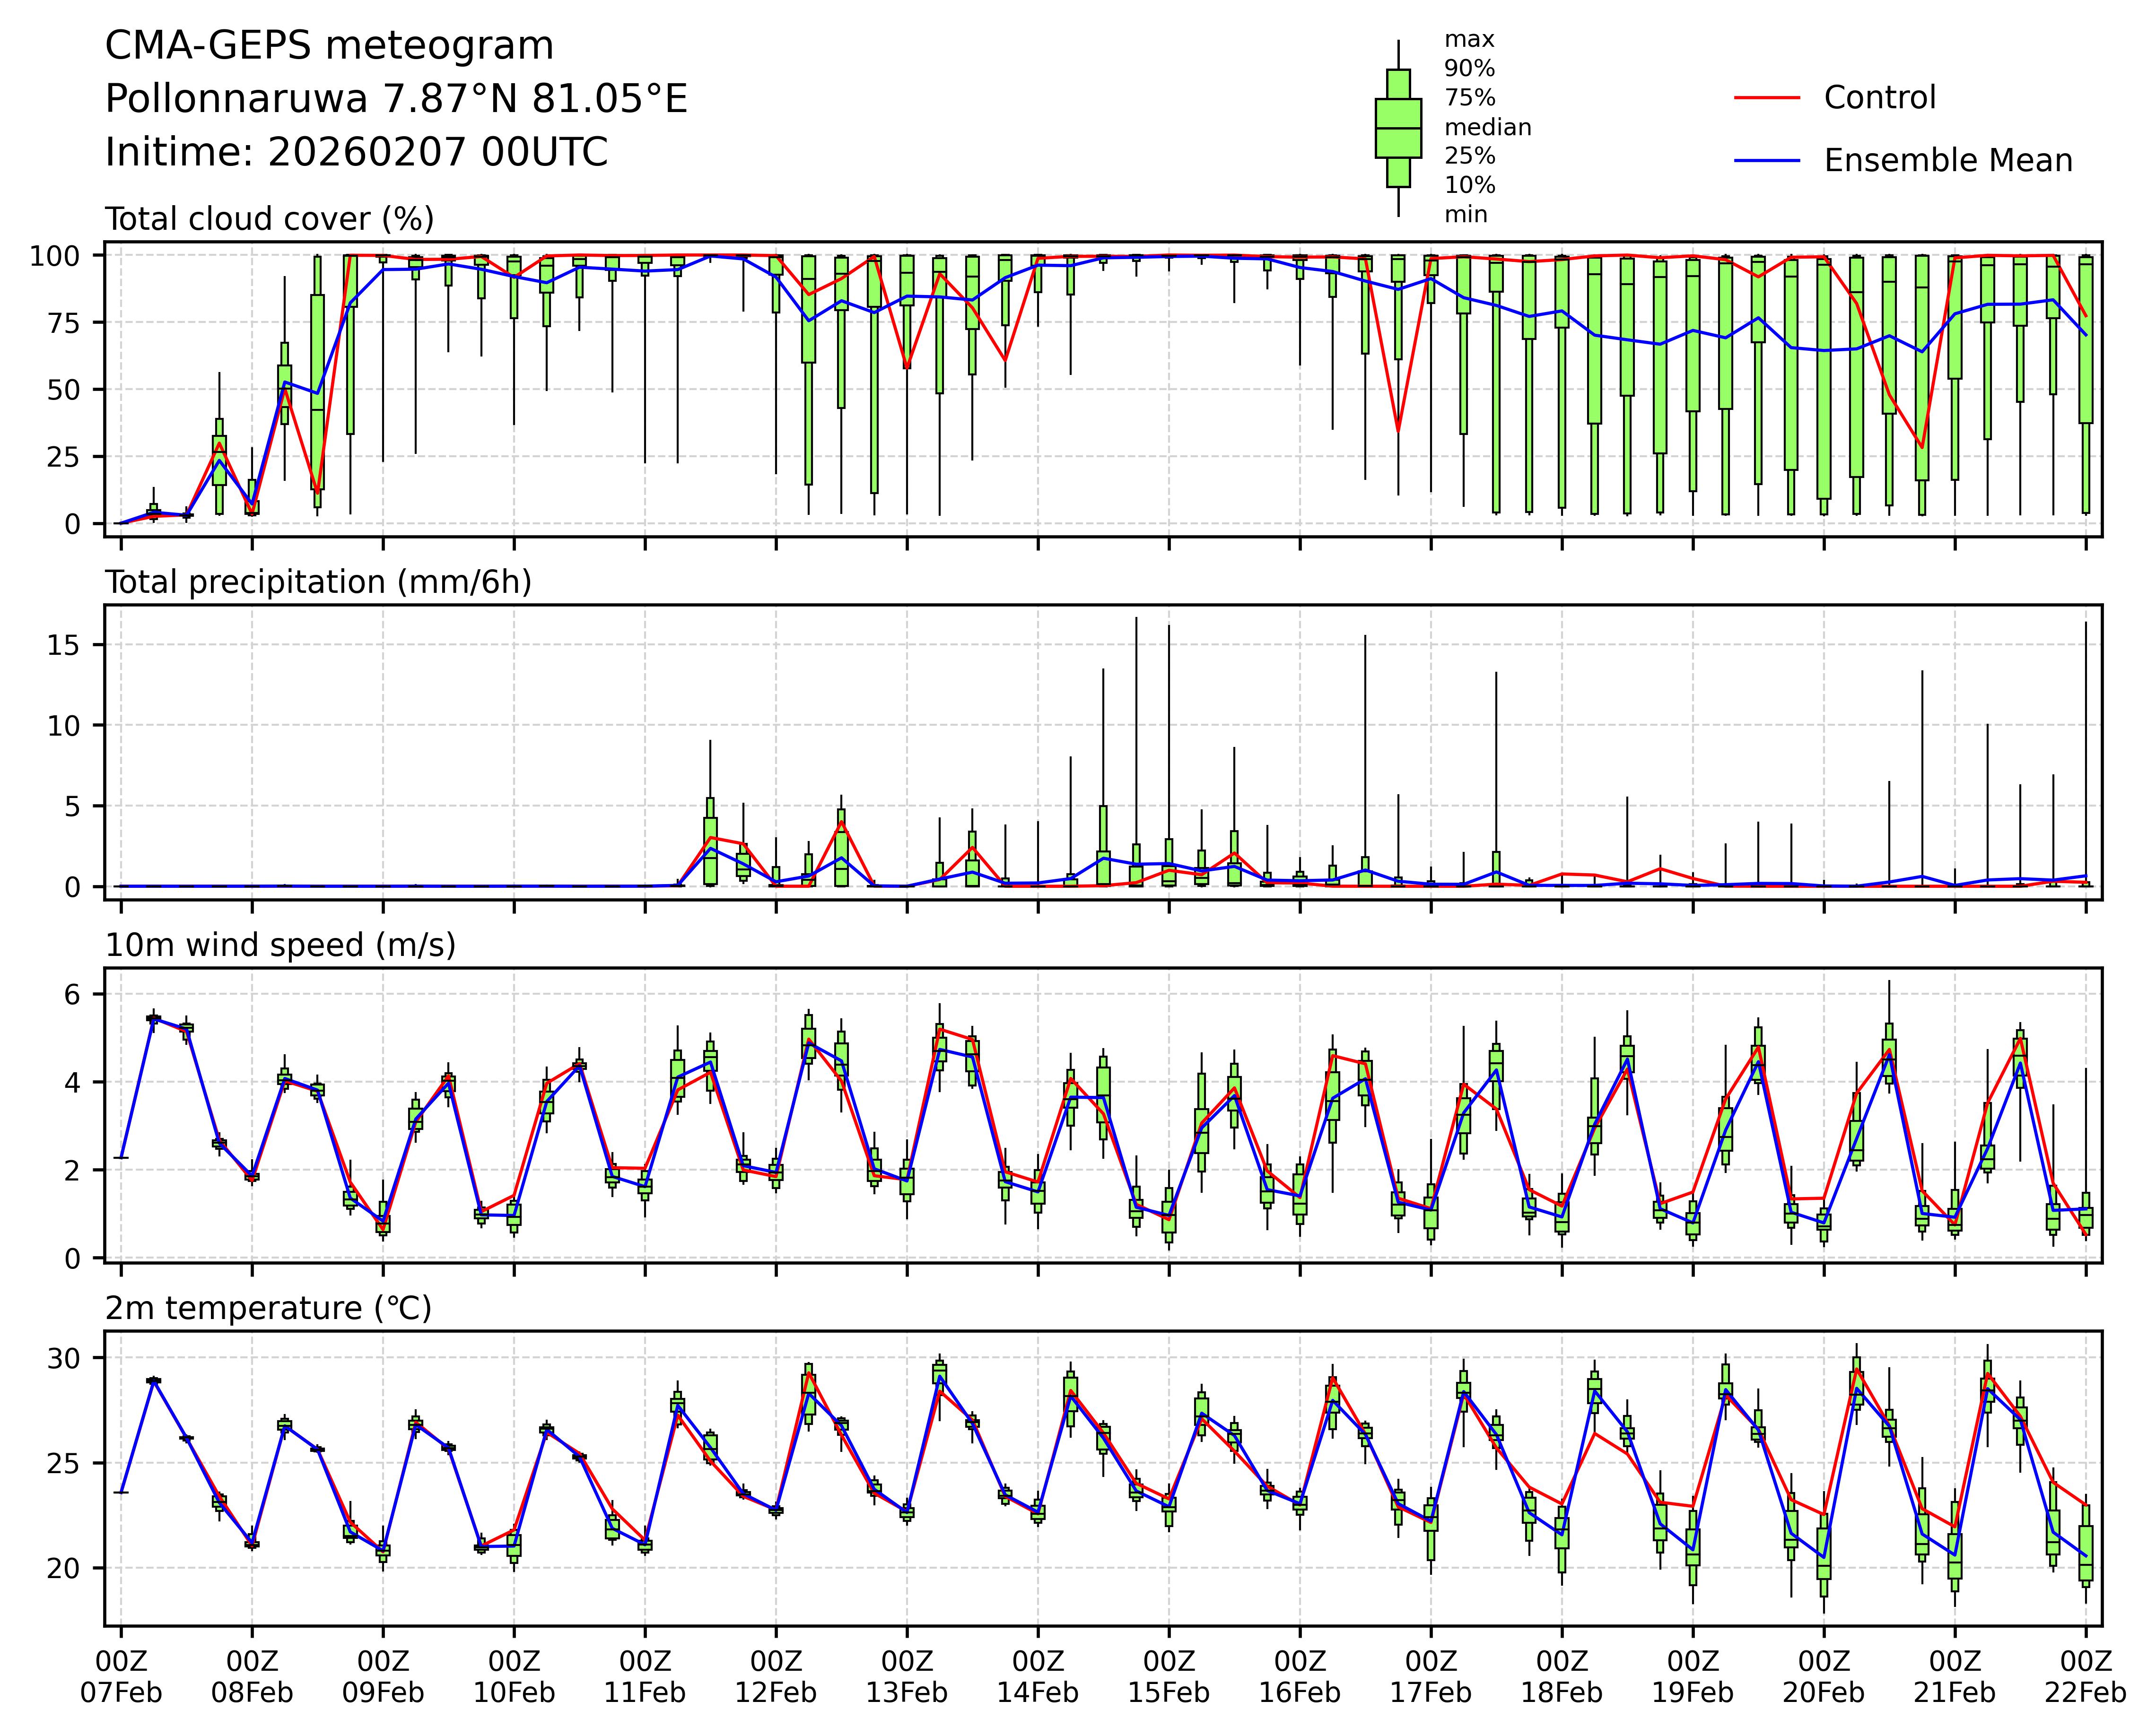
Task: Click the 'CMA-GEPS meteogram' title text
Action: point(329,46)
